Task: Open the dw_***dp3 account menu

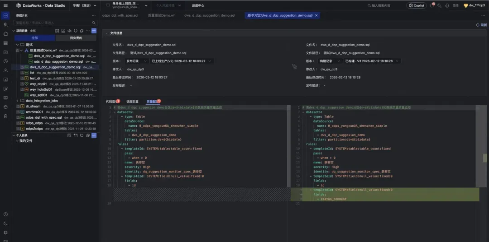Action: (x=475, y=5)
